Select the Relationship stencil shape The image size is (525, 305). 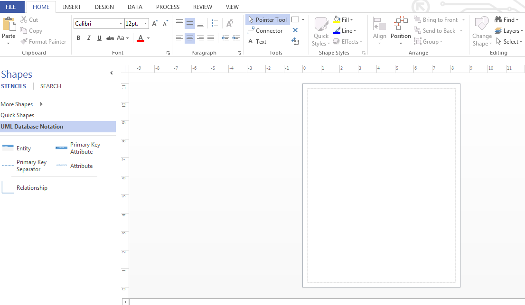(x=32, y=187)
